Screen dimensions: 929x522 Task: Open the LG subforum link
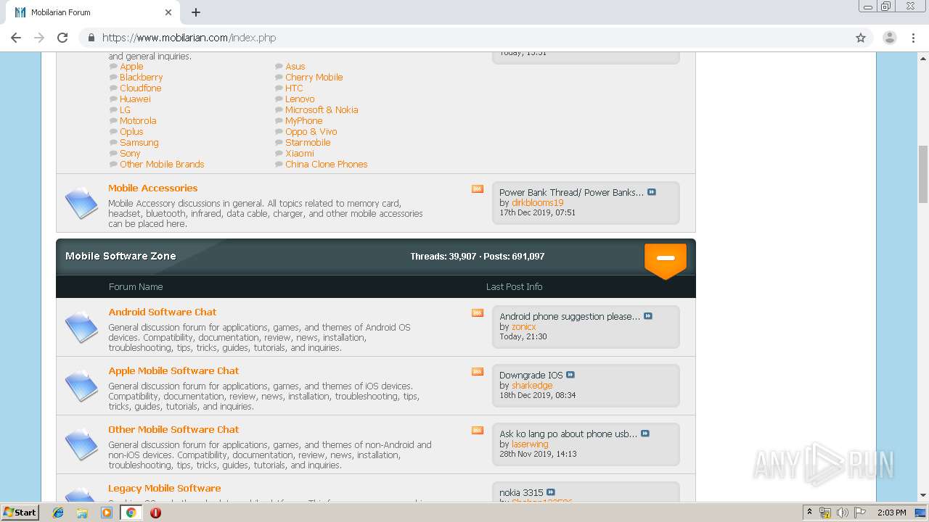125,109
